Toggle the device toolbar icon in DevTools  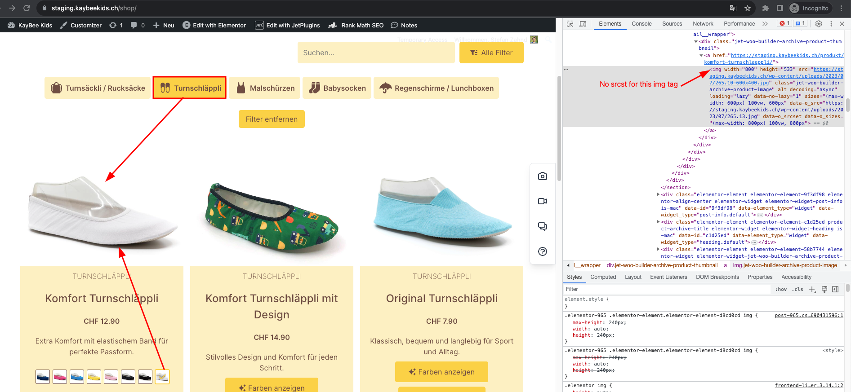[x=583, y=24]
